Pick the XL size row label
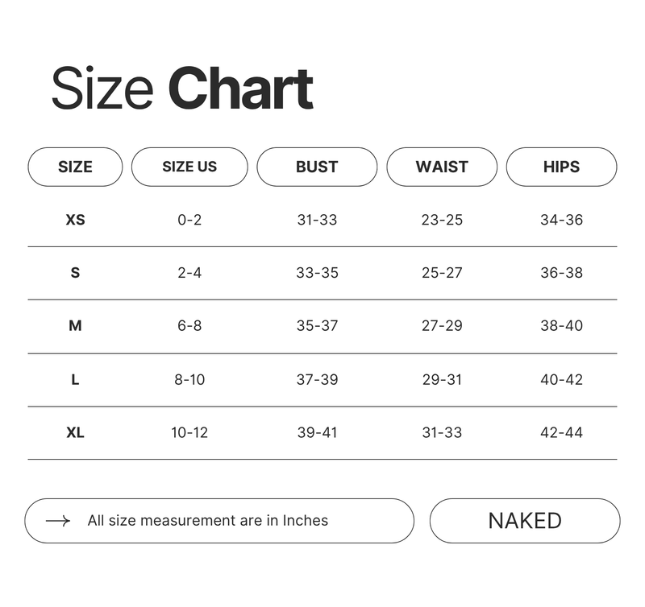645x607 pixels. (75, 432)
